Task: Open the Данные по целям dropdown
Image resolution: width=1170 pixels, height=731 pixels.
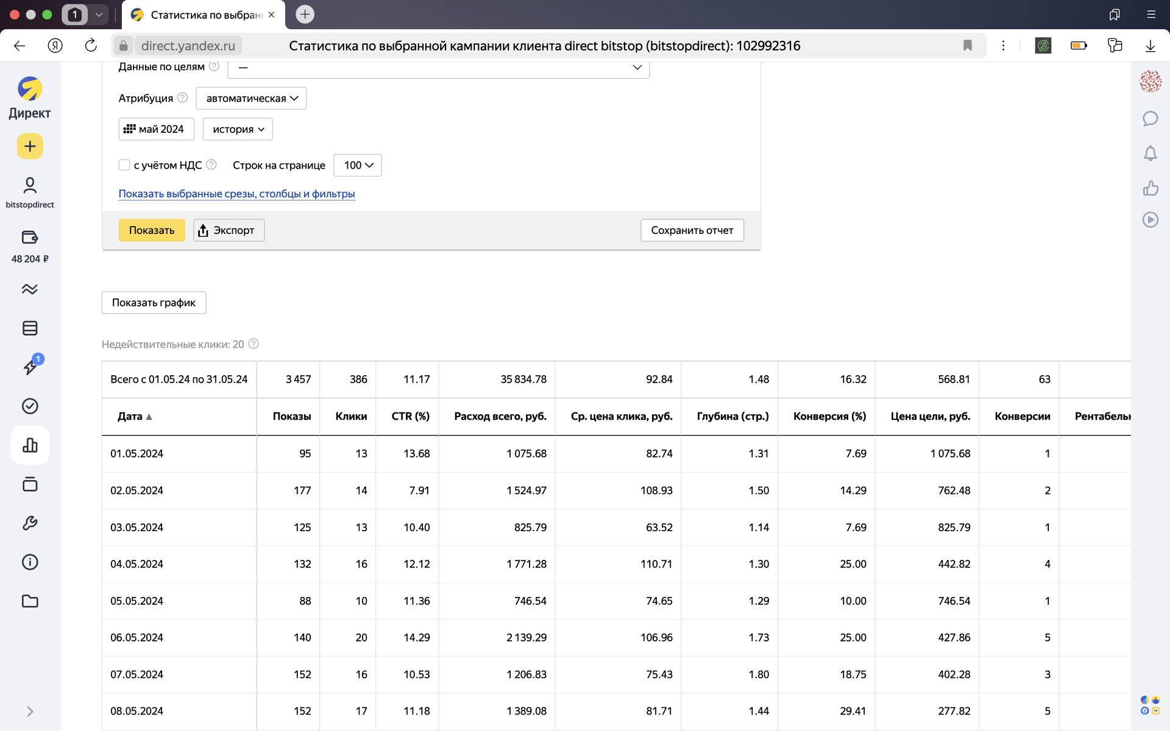Action: click(438, 68)
